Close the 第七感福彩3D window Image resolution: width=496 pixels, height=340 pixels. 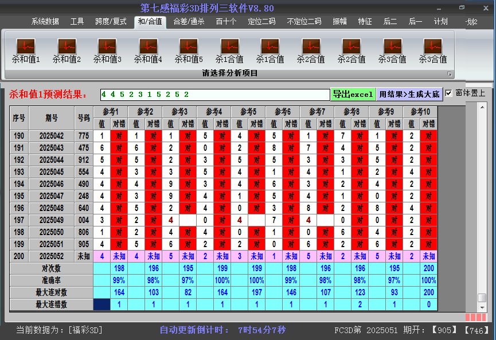tap(486, 8)
